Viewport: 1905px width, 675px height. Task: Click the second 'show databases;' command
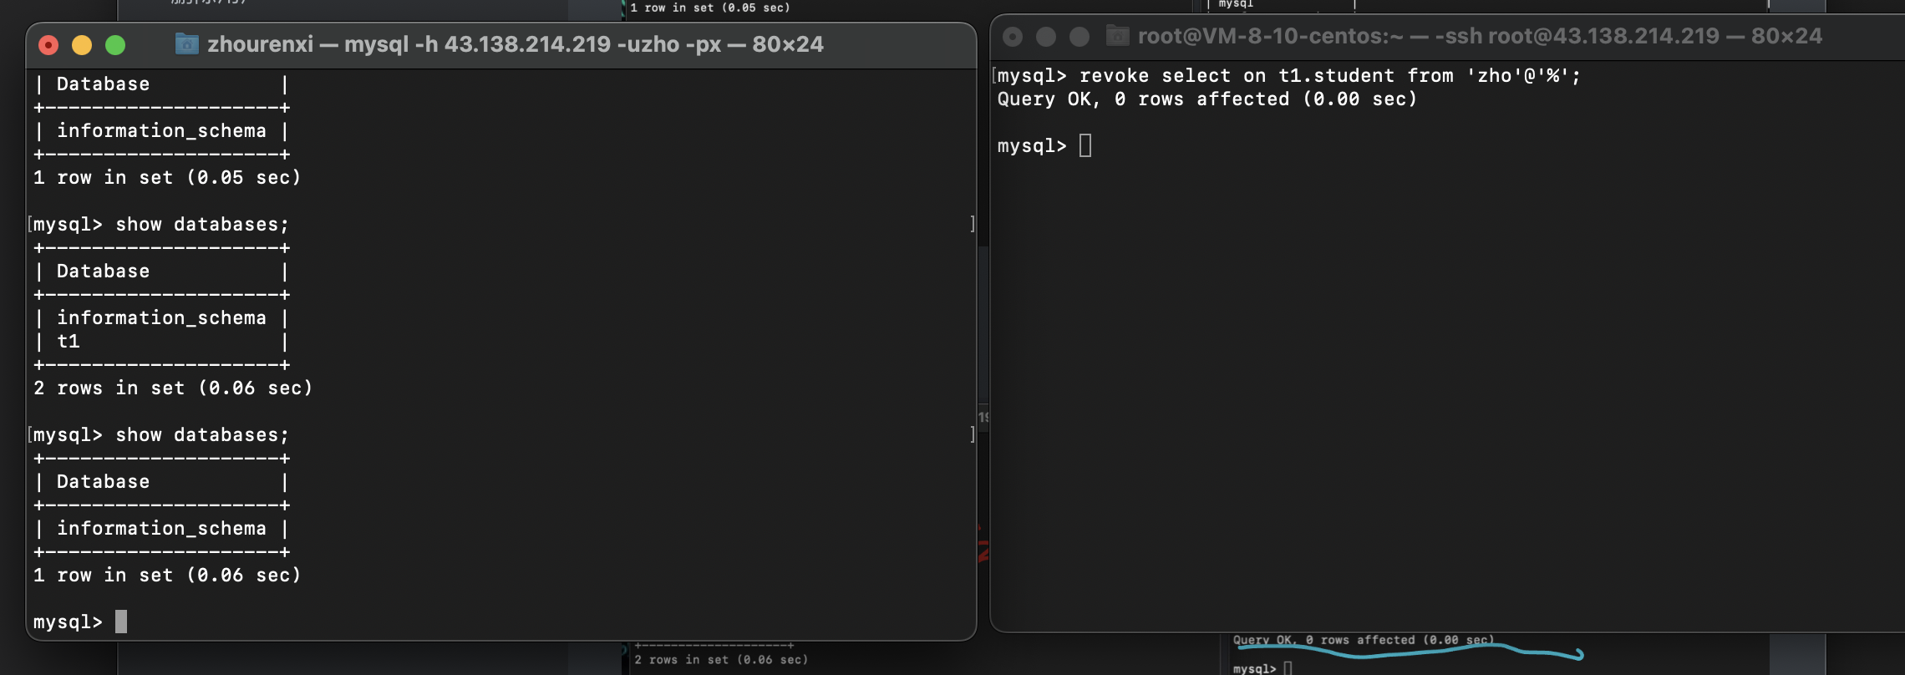tap(202, 435)
